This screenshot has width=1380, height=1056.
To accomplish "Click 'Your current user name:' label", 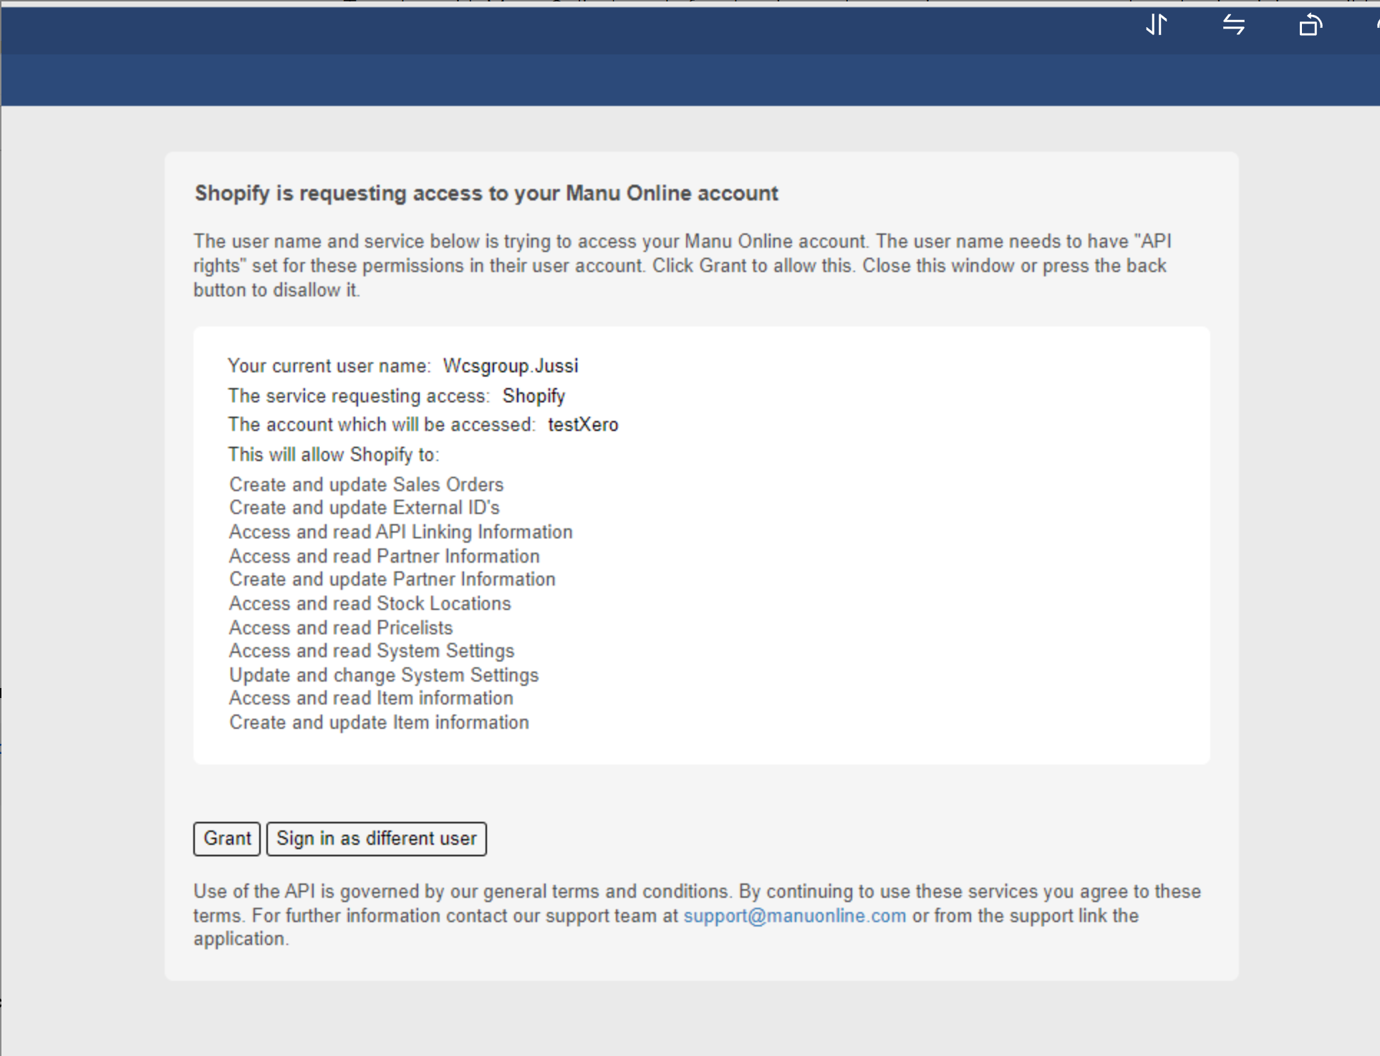I will coord(329,366).
